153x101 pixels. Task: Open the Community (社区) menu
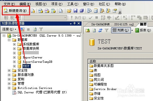[x=104, y=4]
